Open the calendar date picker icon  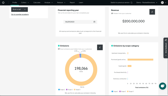coord(94,22)
